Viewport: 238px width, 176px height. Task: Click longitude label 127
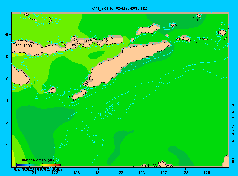[163, 173]
